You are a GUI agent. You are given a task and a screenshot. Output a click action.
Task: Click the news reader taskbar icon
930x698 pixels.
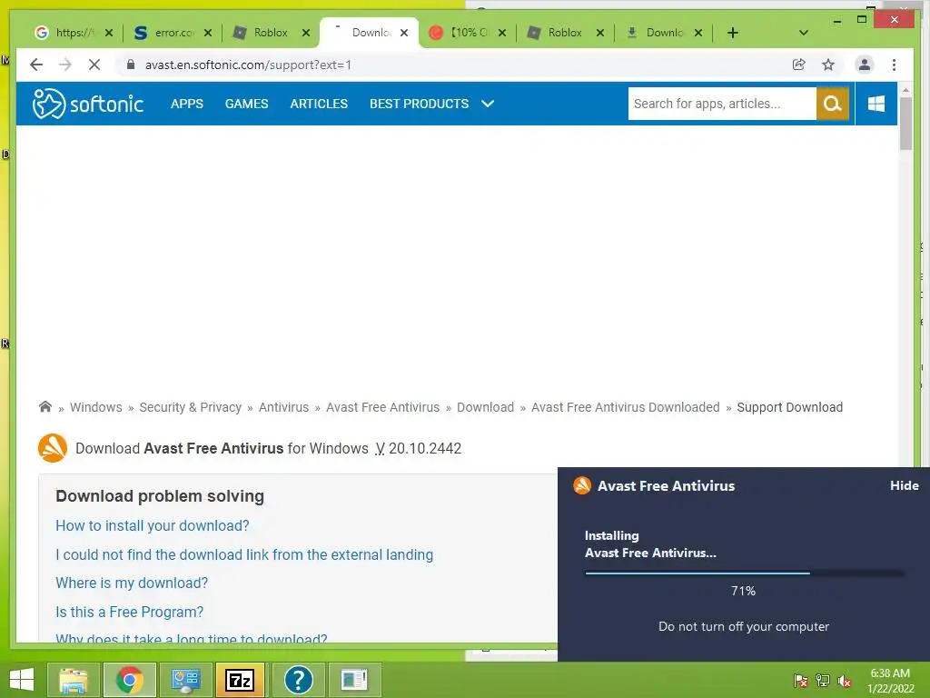pos(354,680)
